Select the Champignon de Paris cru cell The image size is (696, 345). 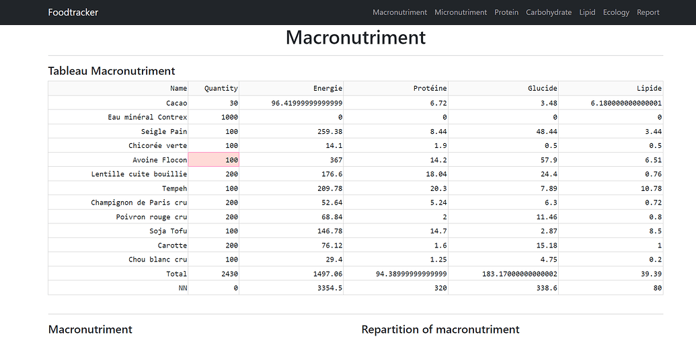tap(118, 202)
